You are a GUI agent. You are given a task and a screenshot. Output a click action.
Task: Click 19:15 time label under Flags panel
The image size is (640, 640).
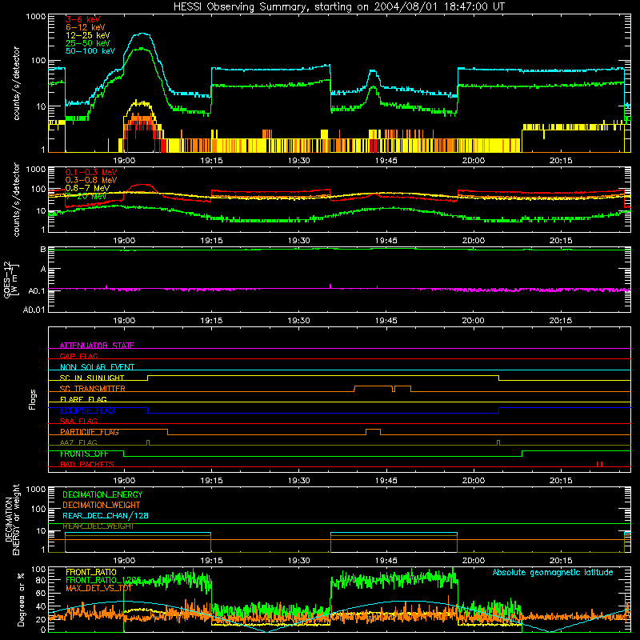pos(211,481)
